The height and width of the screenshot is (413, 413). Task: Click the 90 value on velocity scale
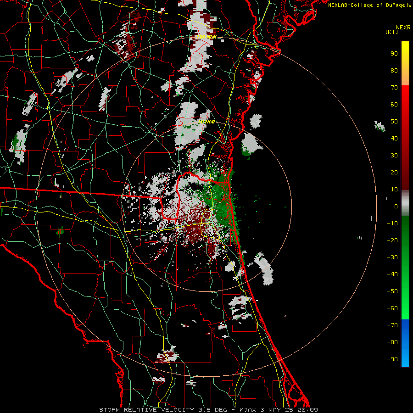[x=394, y=54]
